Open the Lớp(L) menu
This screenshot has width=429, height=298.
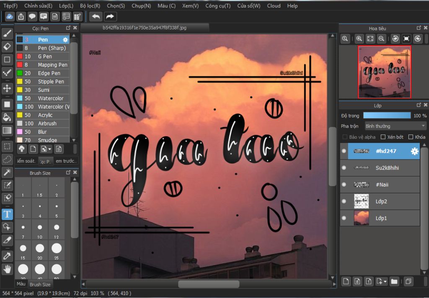tap(66, 6)
